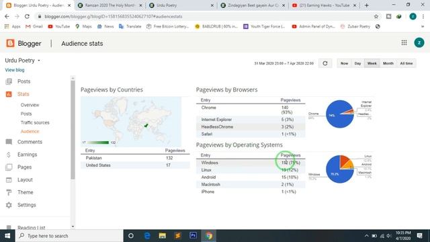Open the Traffic sources page
Screen dimensions: 430x242
[x=35, y=122]
